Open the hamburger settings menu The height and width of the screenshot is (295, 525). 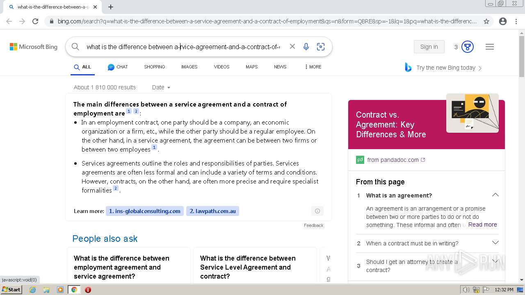point(490,47)
